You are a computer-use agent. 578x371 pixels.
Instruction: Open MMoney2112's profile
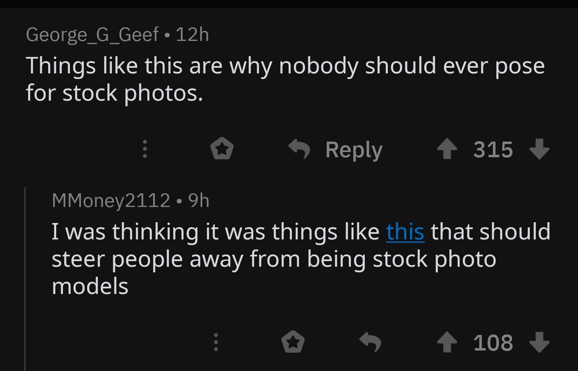coord(110,201)
